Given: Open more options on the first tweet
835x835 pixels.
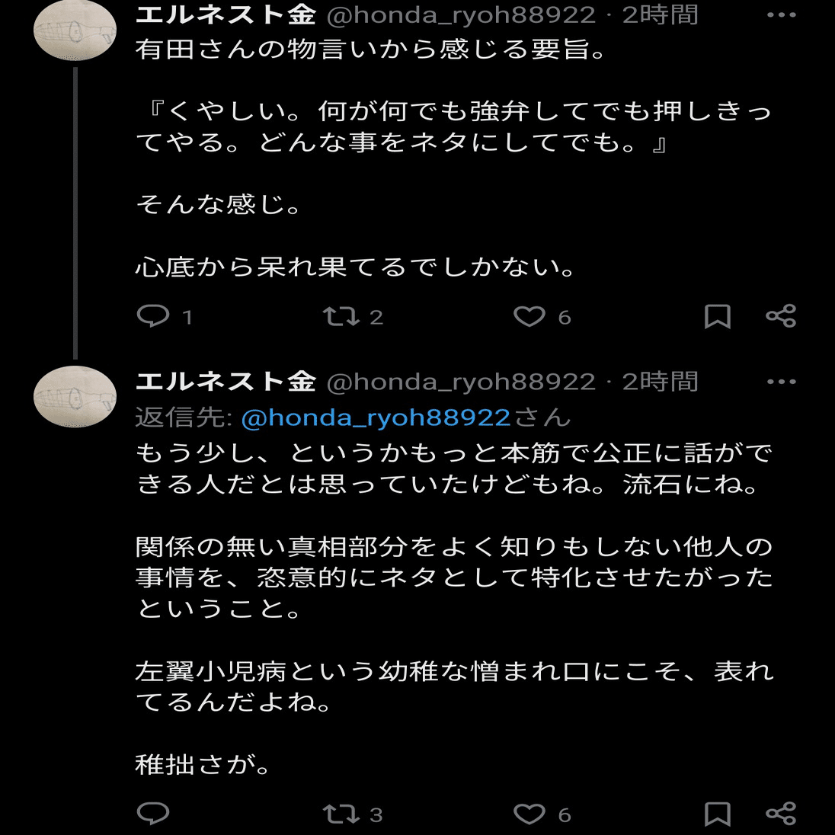Looking at the screenshot, I should [781, 15].
